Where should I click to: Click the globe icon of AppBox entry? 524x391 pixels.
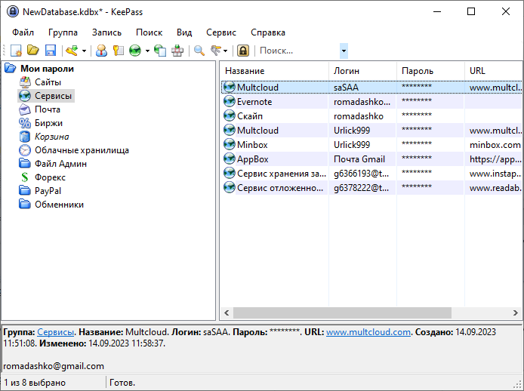point(230,159)
